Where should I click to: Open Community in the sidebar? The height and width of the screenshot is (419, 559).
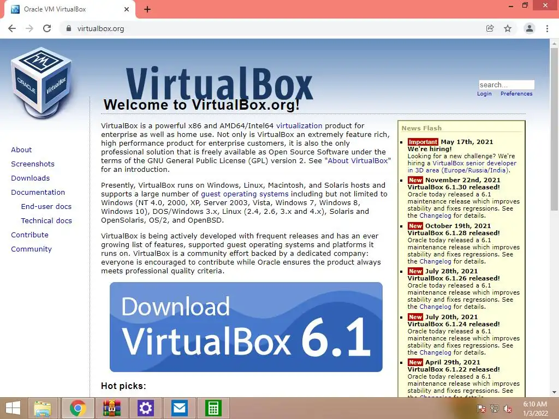(x=31, y=249)
